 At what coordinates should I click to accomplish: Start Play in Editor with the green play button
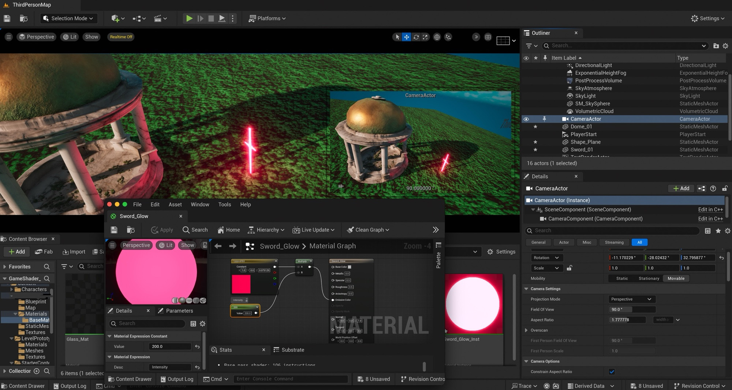point(189,18)
